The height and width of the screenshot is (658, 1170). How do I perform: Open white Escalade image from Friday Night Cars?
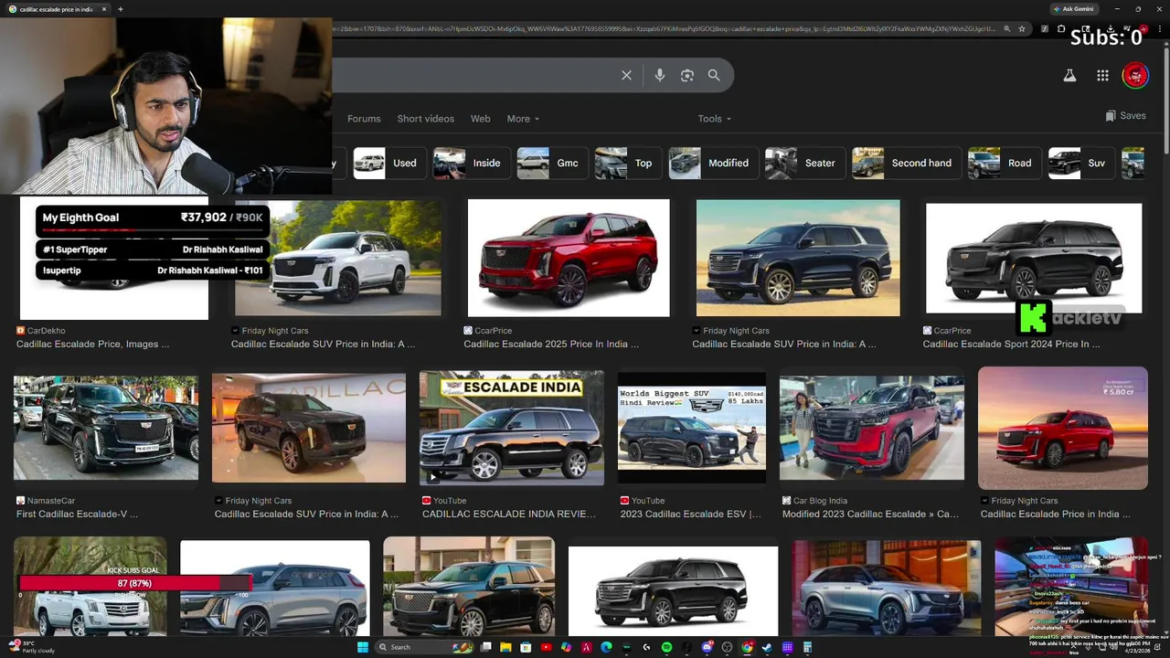(x=337, y=259)
